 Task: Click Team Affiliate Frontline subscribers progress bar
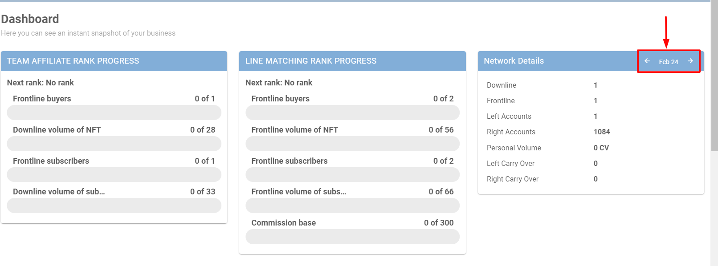click(x=114, y=175)
